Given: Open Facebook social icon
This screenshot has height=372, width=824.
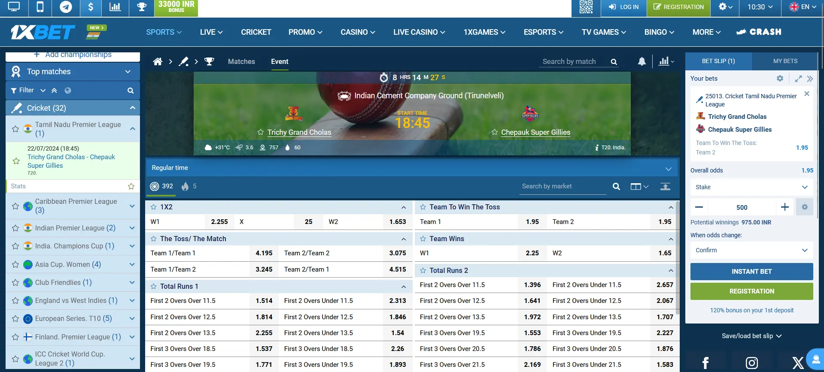Looking at the screenshot, I should (705, 363).
